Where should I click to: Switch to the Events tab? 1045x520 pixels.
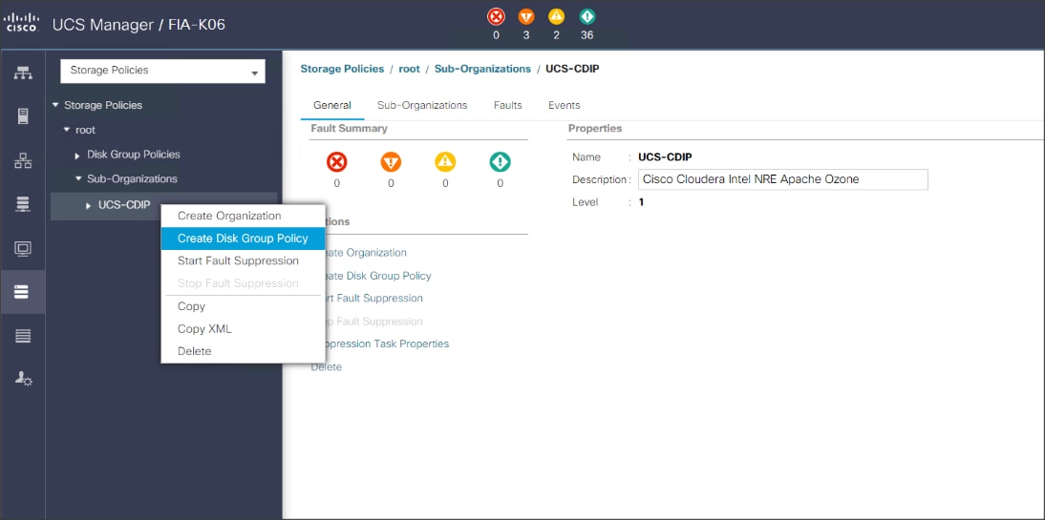tap(564, 105)
